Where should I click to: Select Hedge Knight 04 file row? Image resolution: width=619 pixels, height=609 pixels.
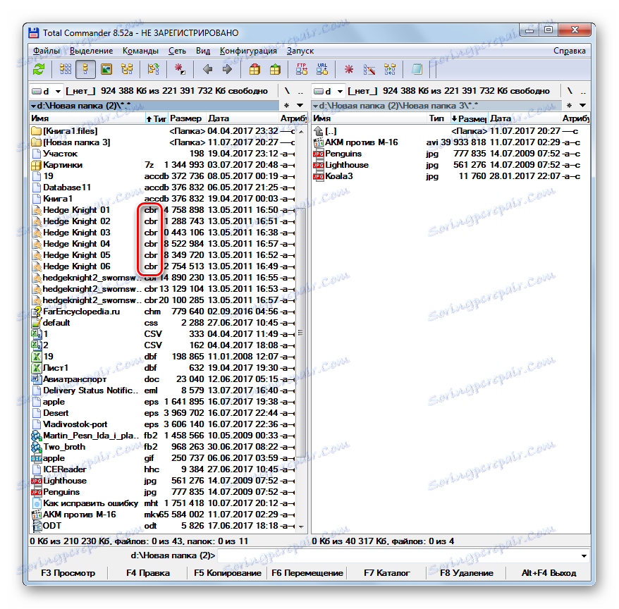[163, 244]
